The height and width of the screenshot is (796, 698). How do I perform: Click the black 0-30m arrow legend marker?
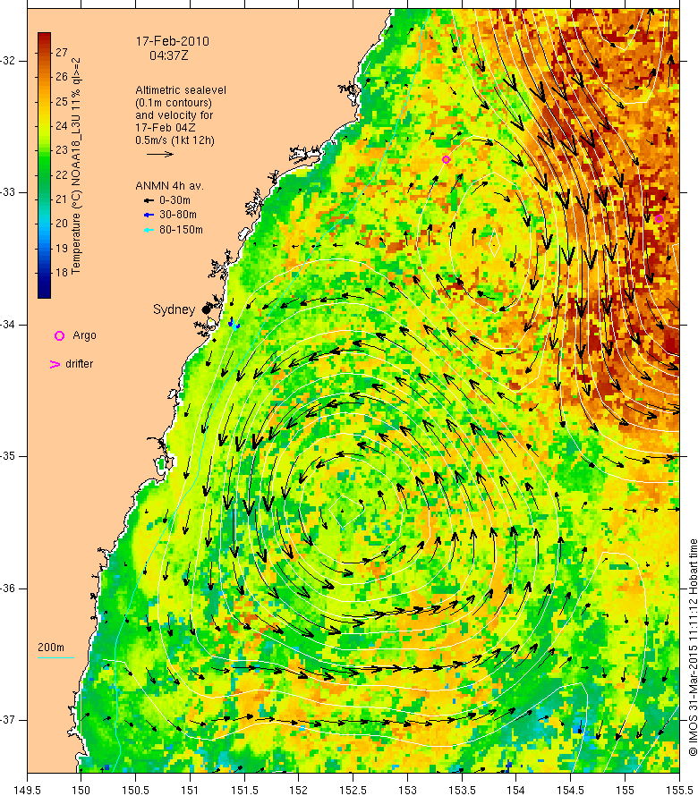coord(149,200)
